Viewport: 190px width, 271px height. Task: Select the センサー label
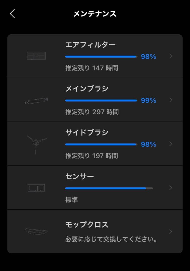(80, 176)
